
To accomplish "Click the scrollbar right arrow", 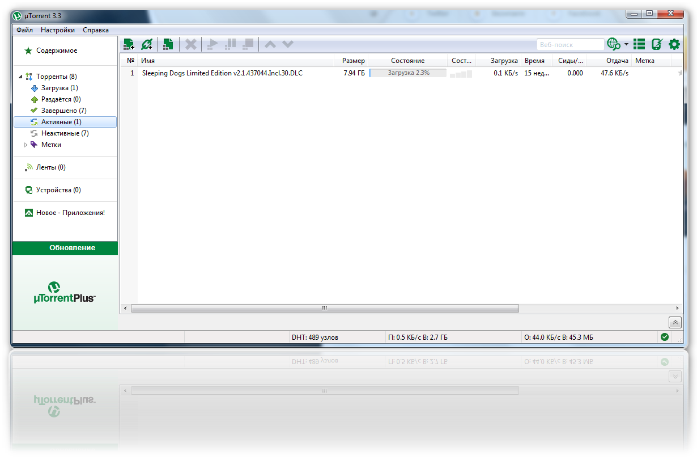I will click(678, 309).
